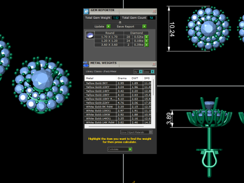This screenshot has width=244, height=183.
Task: Click the 10.24 dimension label
Action: point(172,29)
